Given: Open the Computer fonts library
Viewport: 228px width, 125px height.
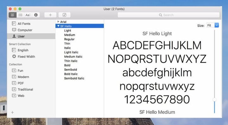Looking at the screenshot, I should coord(25,30).
